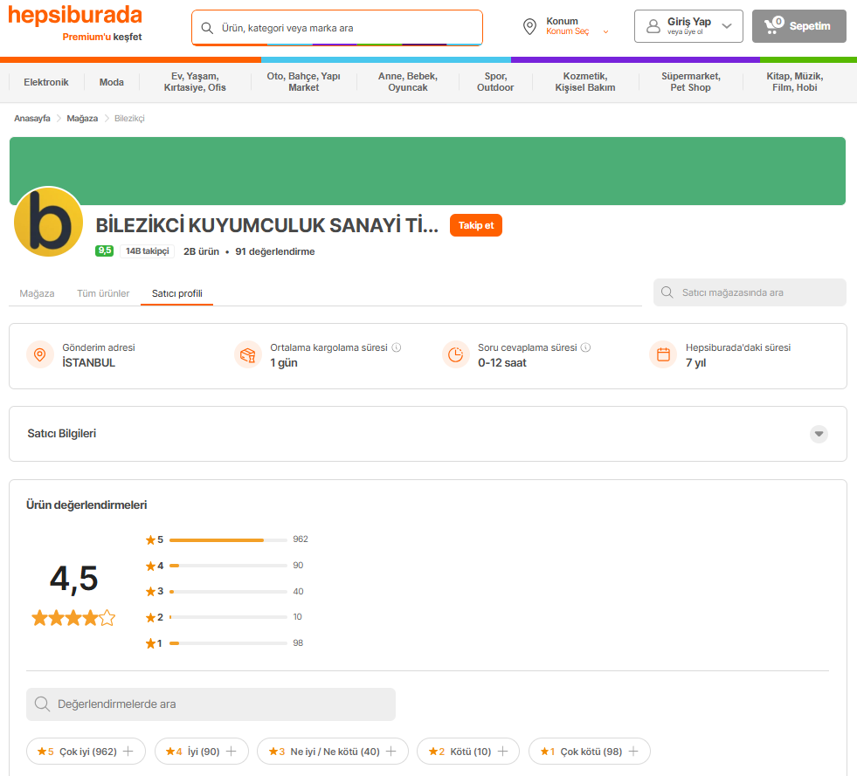
Task: Open Kozmetik, Kişisel Bakım category
Action: point(584,82)
